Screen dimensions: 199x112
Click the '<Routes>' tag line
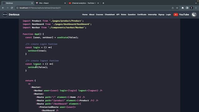tap(39, 94)
